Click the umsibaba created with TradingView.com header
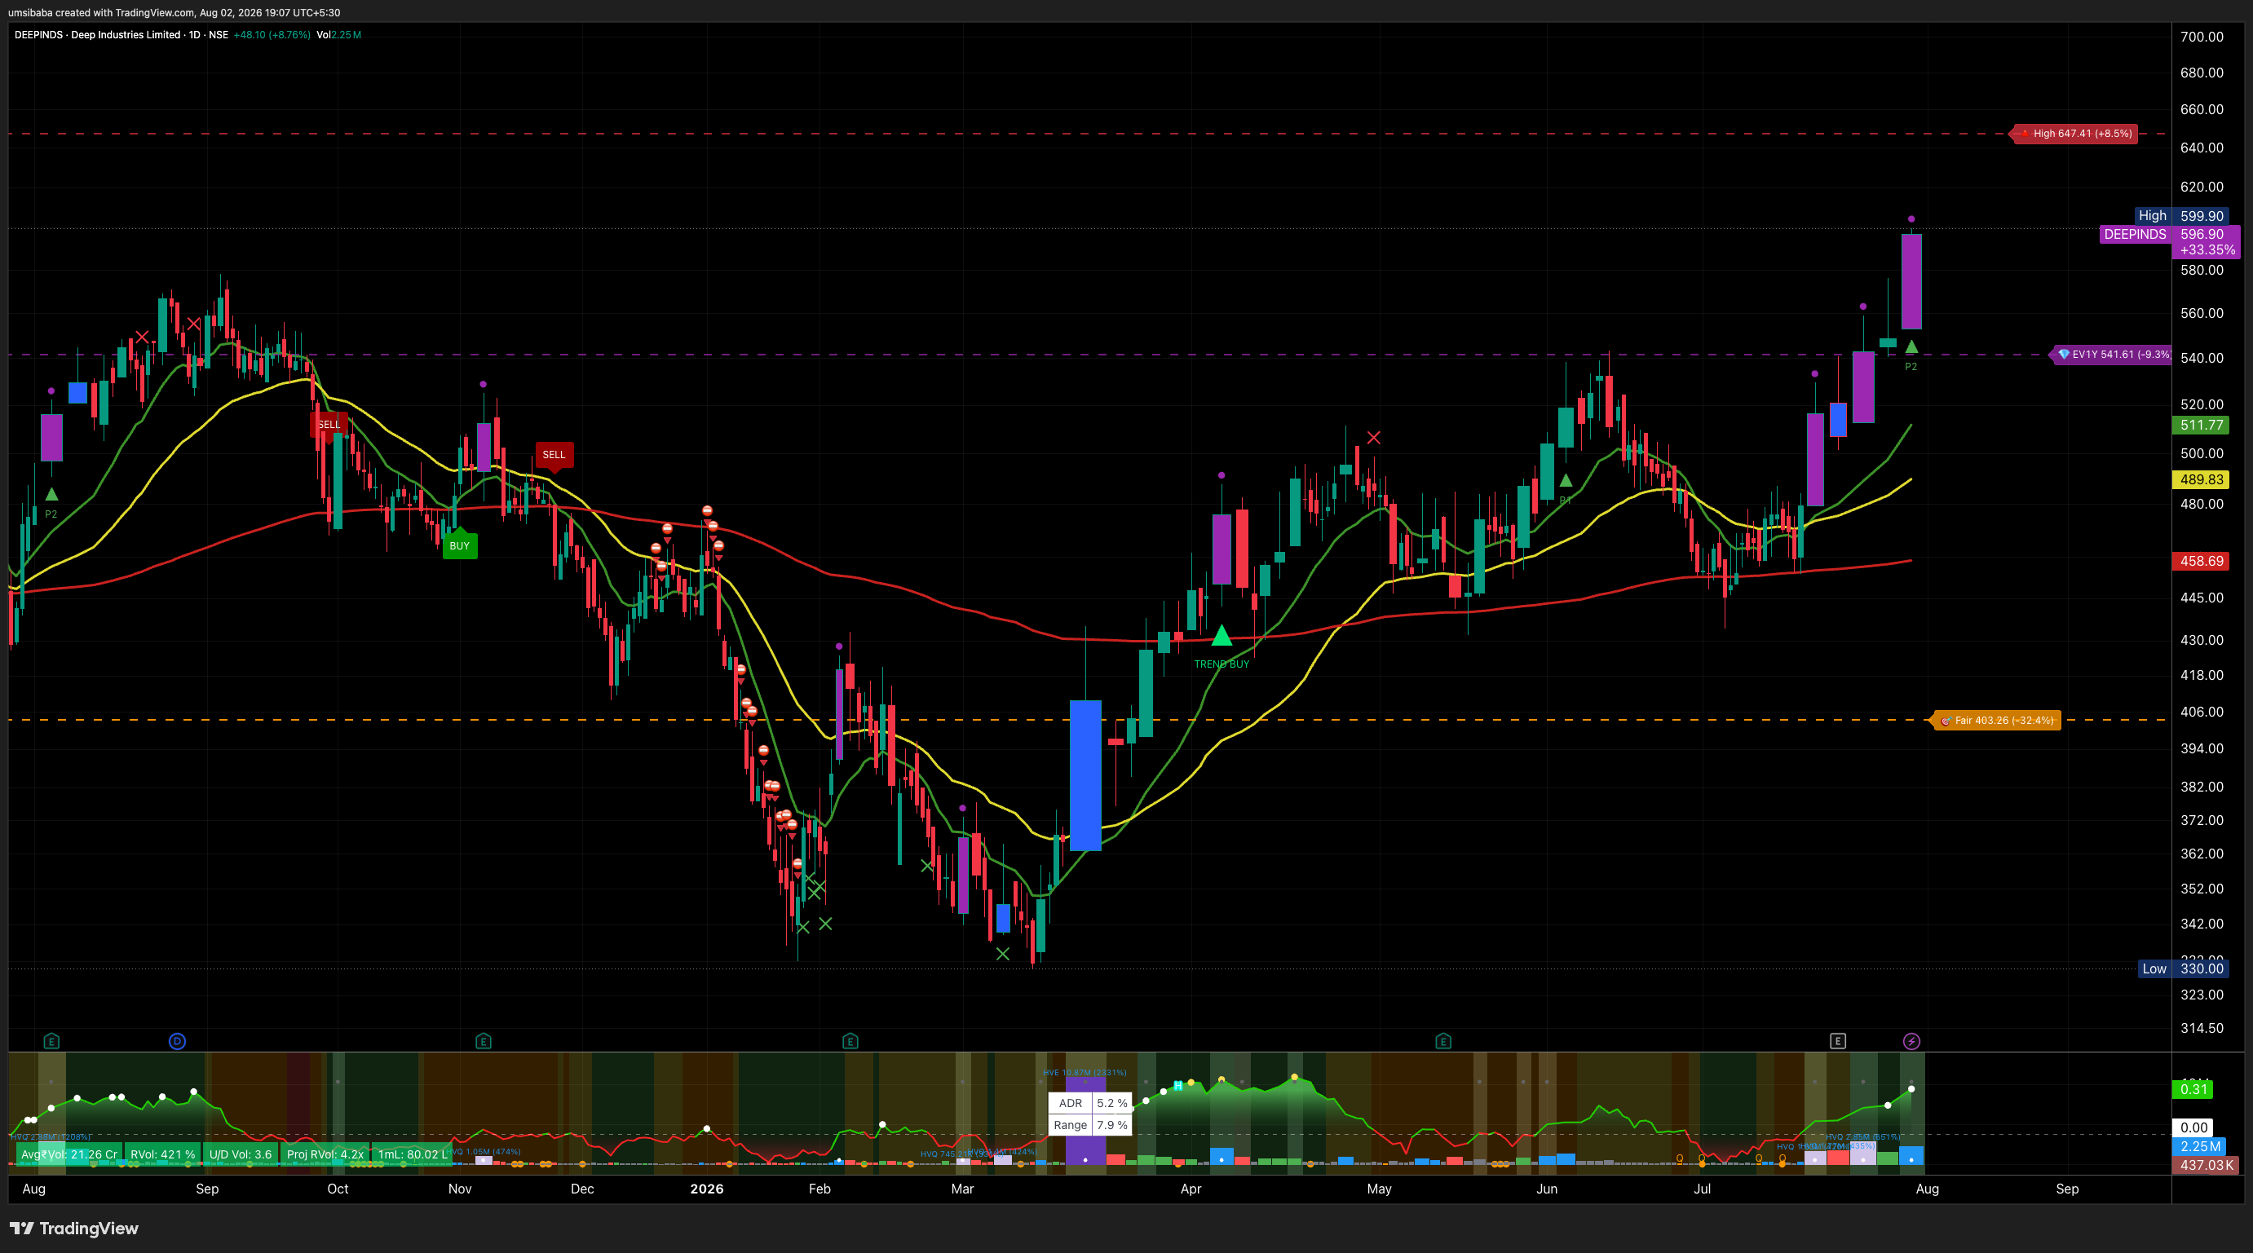The image size is (2253, 1253). (x=174, y=12)
